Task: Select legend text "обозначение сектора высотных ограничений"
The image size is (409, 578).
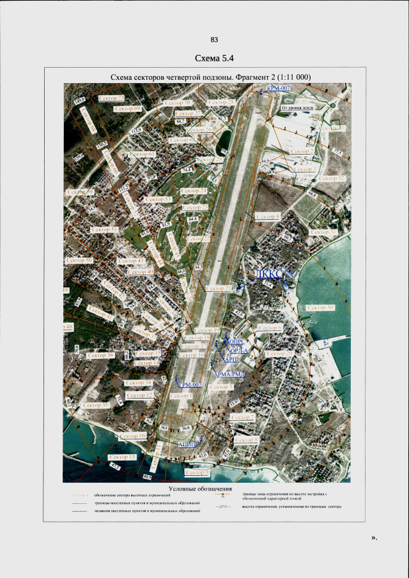Action: pyautogui.click(x=132, y=495)
